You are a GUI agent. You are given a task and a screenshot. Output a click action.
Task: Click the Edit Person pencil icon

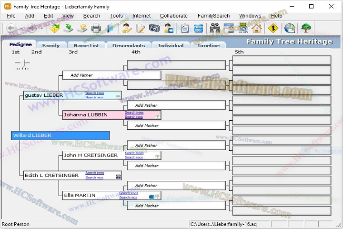coord(127,28)
